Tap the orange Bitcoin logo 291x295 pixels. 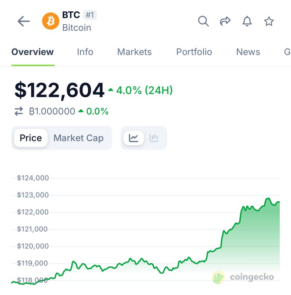50,21
